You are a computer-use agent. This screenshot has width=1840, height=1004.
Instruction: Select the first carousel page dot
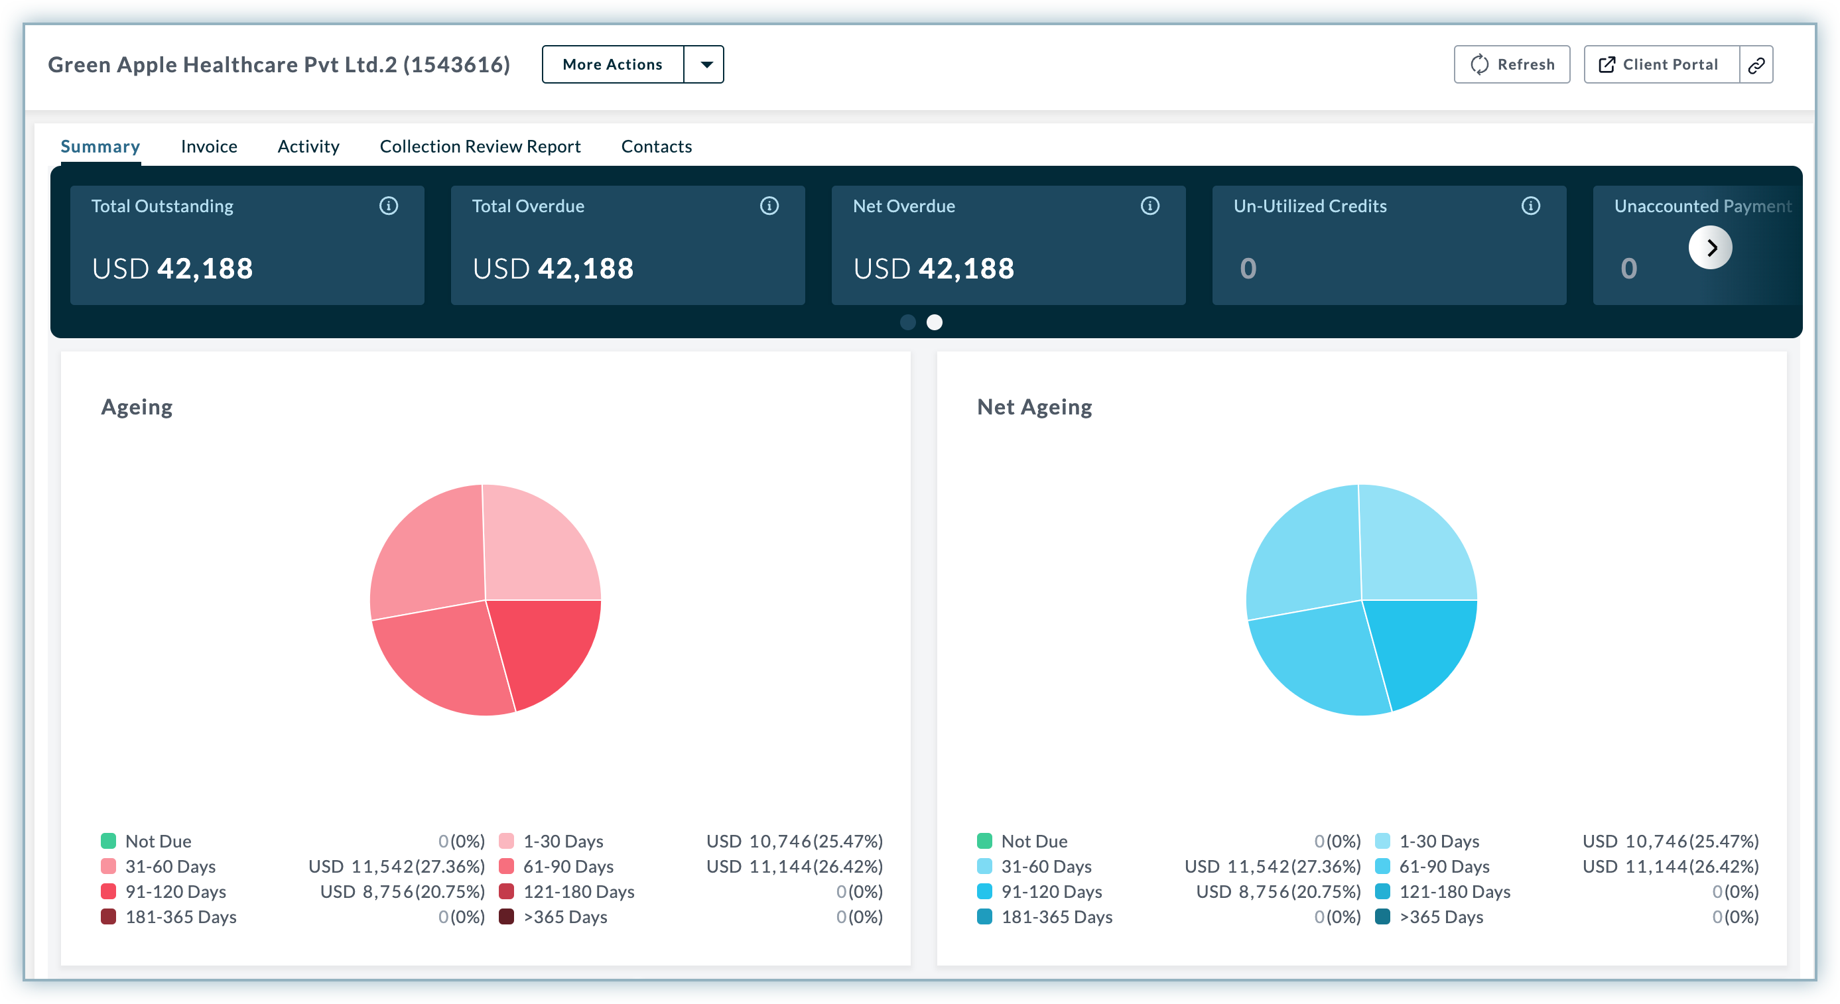(x=908, y=323)
